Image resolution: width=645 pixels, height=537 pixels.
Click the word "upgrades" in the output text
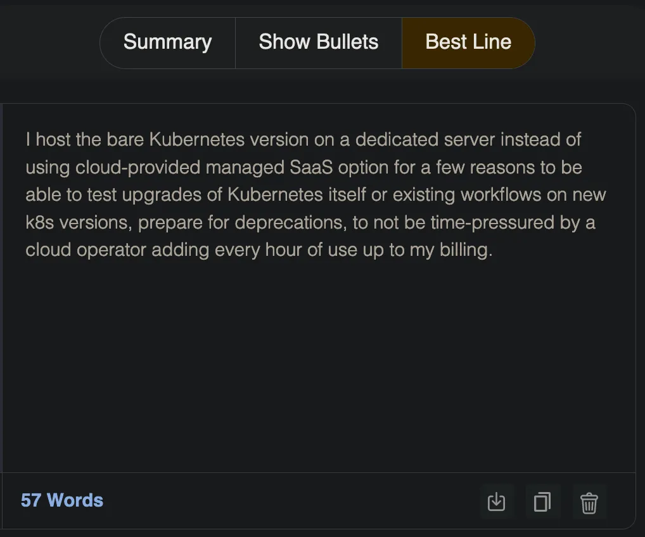[x=162, y=196]
